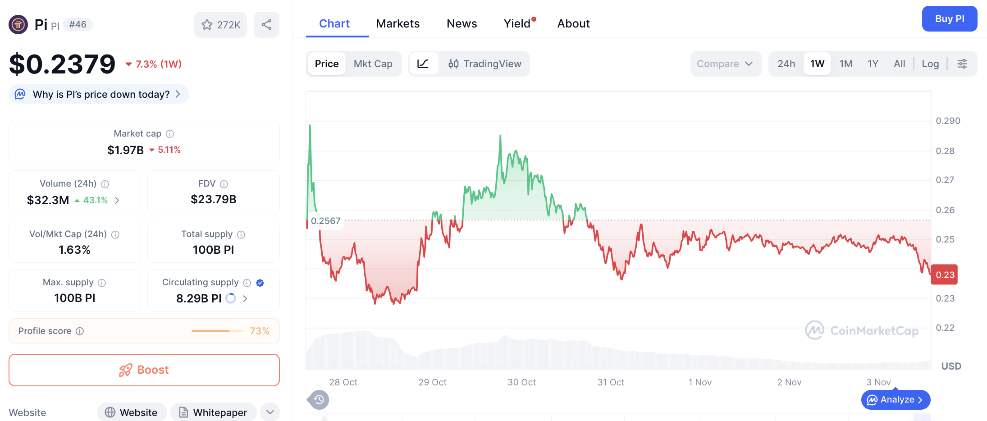
Task: Expand Circulating supply details arrow
Action: coord(244,298)
